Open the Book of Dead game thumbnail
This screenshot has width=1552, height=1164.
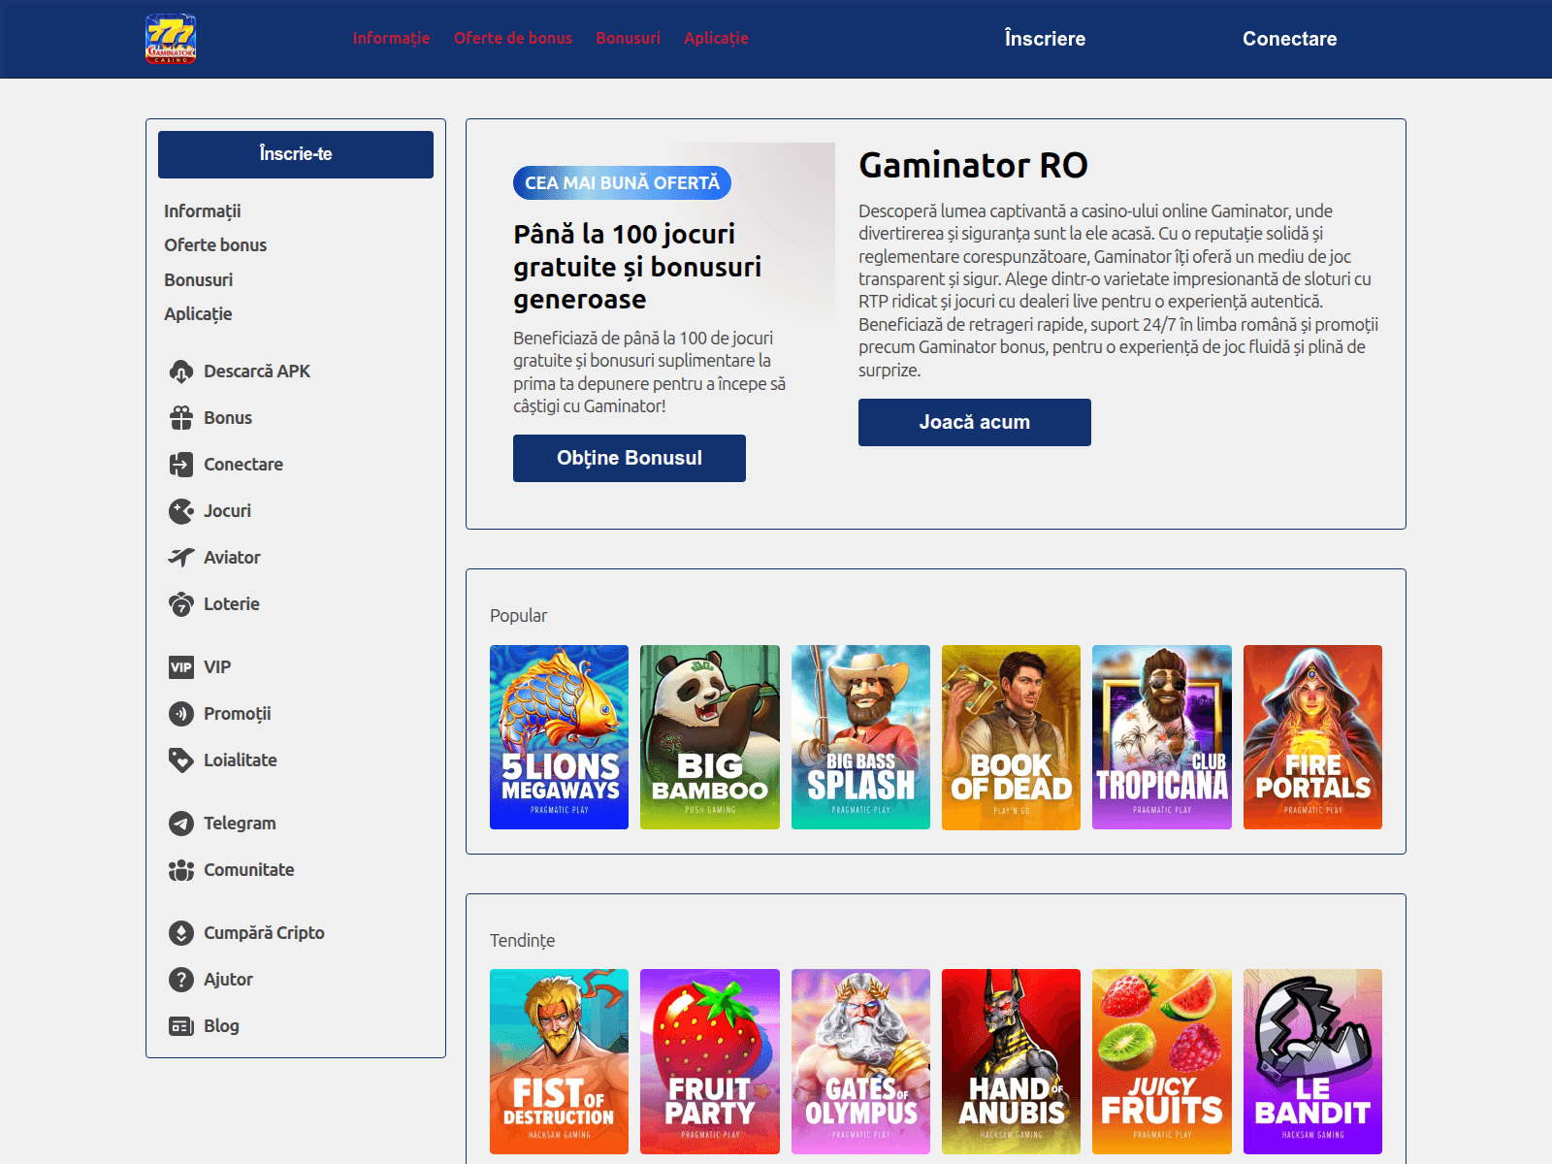(1011, 737)
